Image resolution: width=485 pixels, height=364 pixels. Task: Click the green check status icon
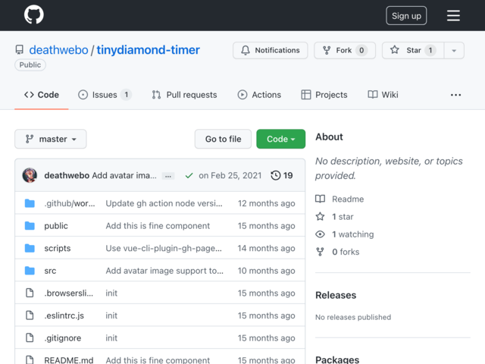point(189,175)
